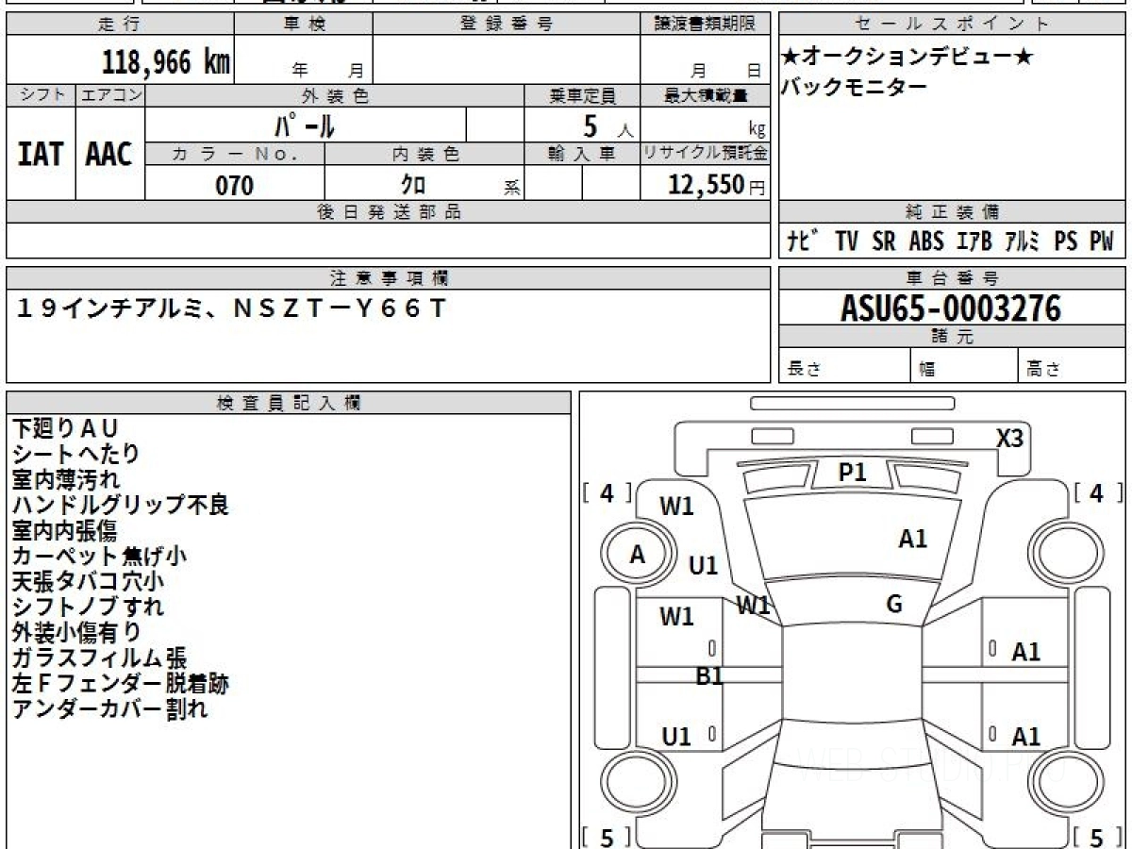Screen dimensions: 1132x849
Task: Select the 12,550円 recycle deposit amount
Action: coord(717,185)
